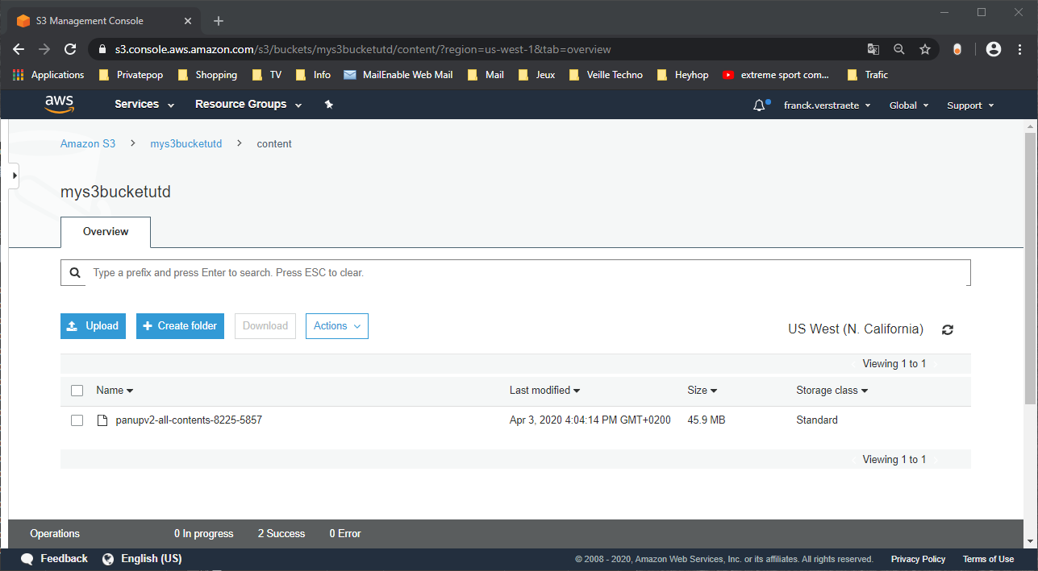Screen dimensions: 1038x571
Task: Click the Standard storage class cell
Action: pyautogui.click(x=817, y=420)
